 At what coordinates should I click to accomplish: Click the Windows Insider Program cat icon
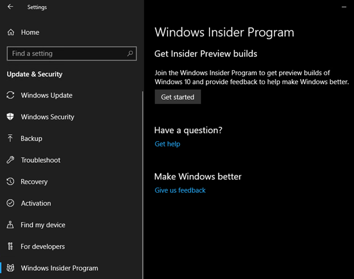(x=10, y=268)
